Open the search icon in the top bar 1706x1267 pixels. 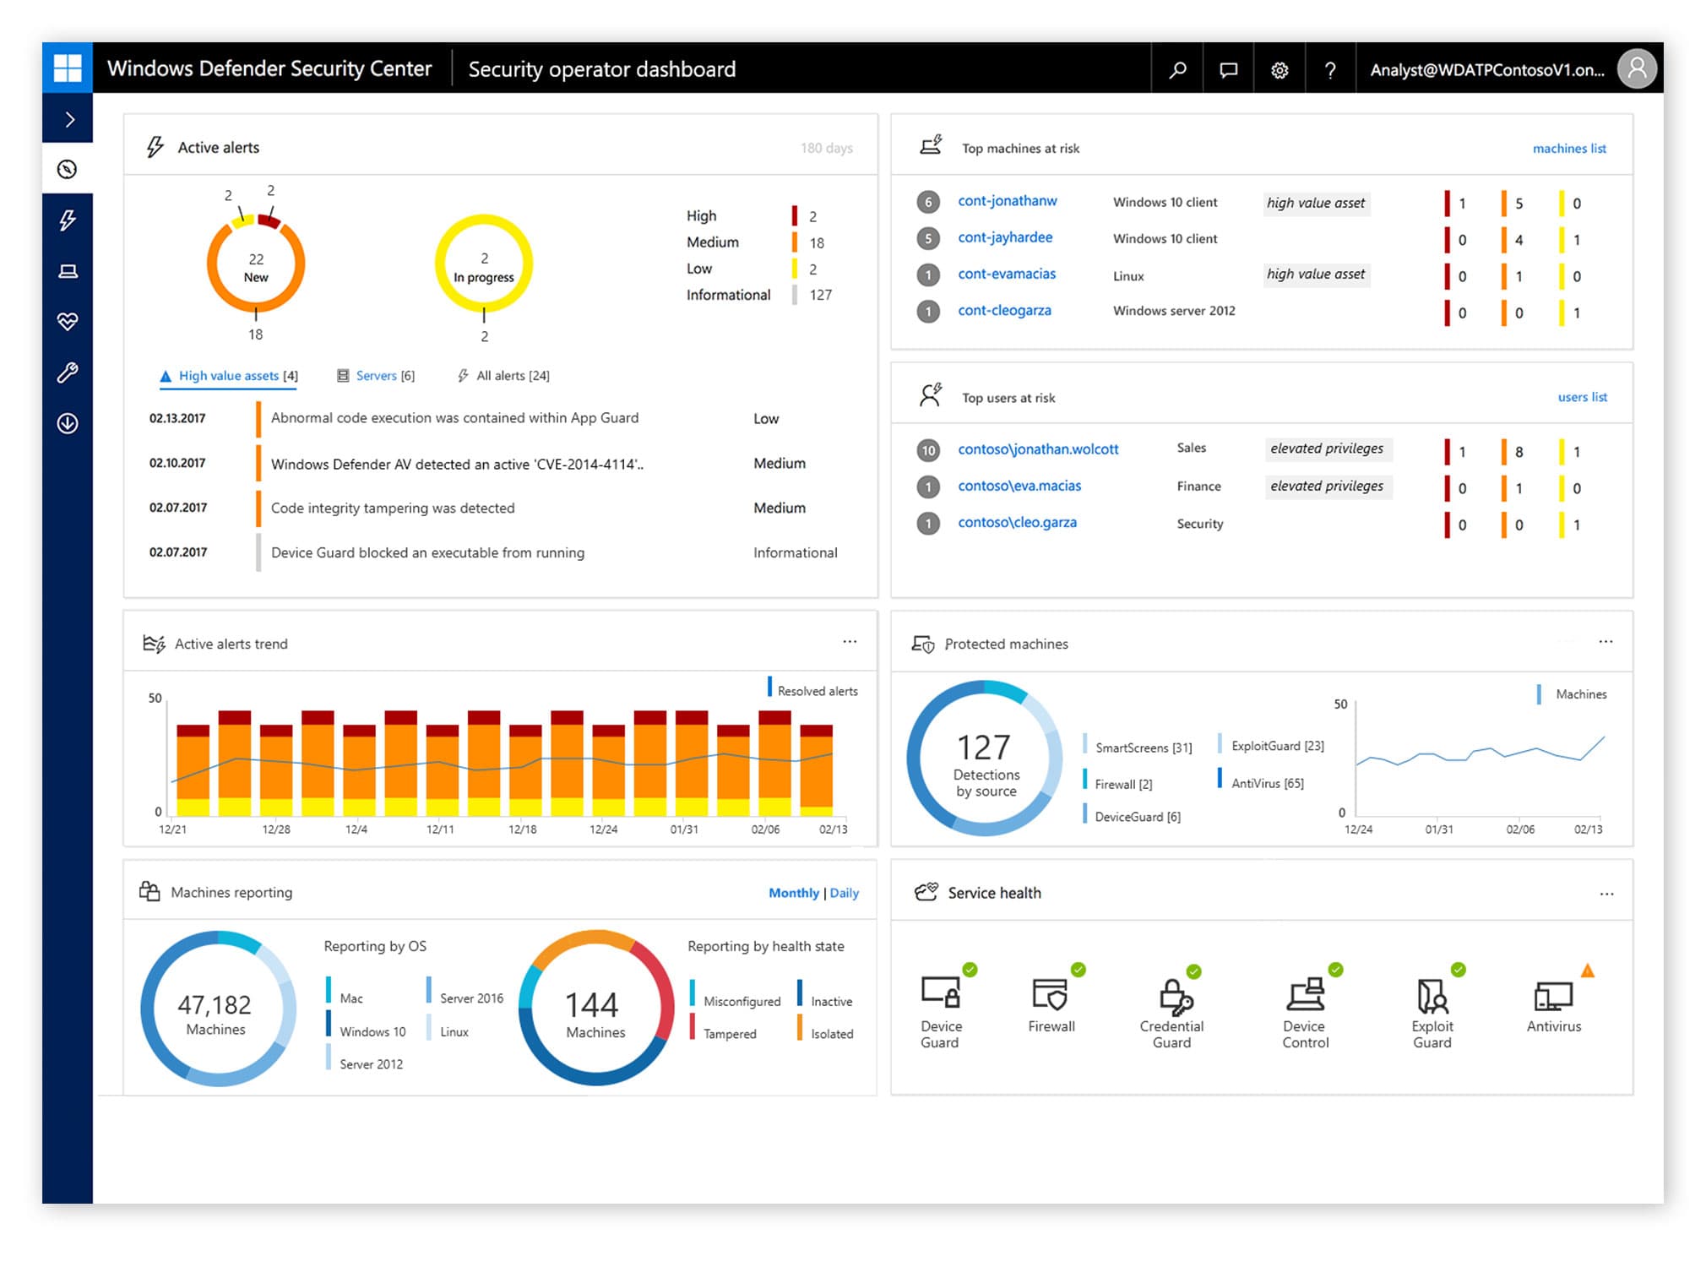point(1178,68)
